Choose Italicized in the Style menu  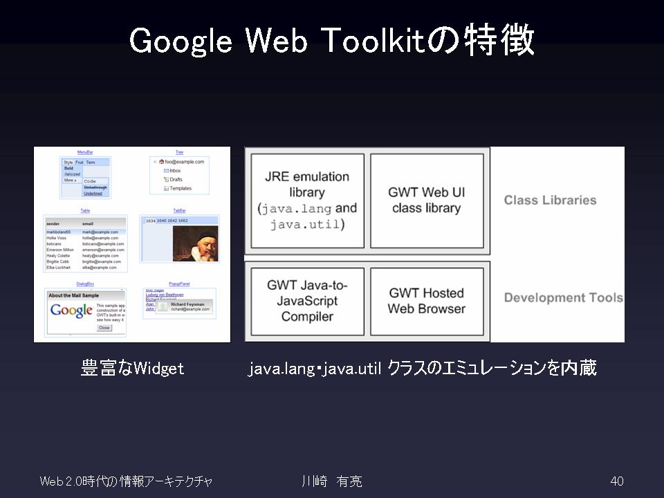pyautogui.click(x=72, y=174)
